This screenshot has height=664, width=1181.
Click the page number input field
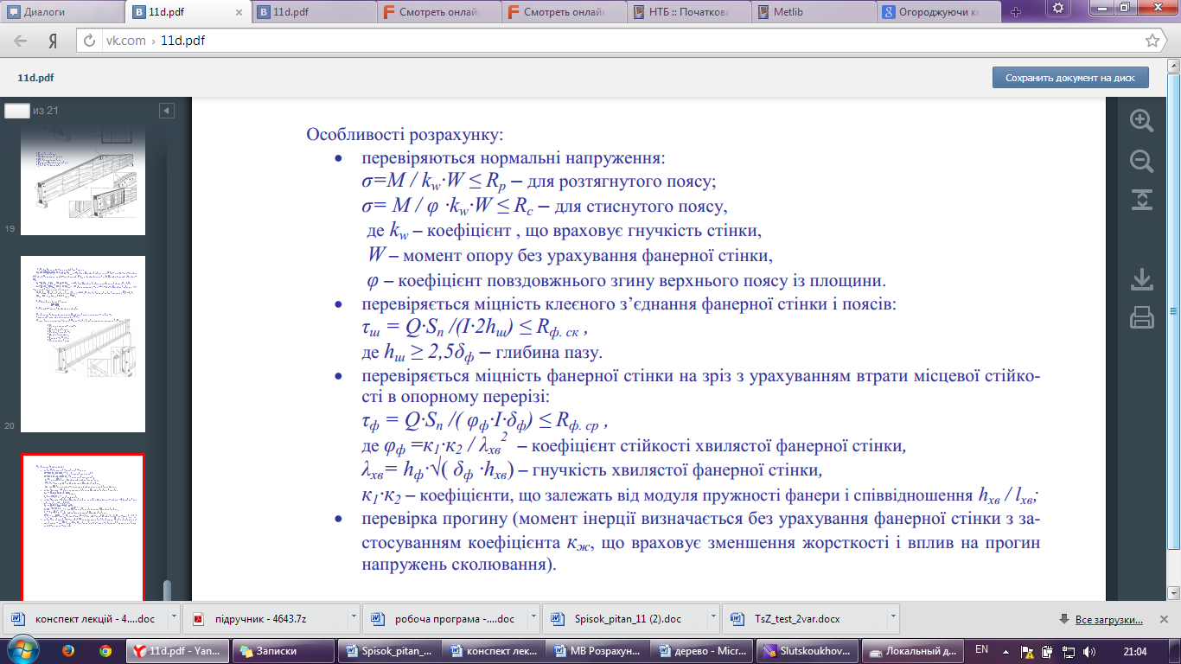17,111
